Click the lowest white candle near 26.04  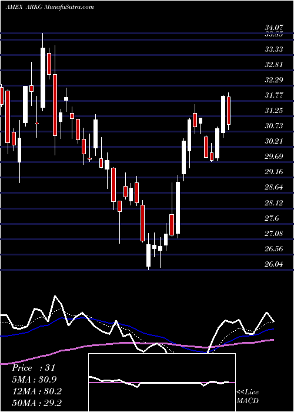pyautogui.click(x=149, y=255)
